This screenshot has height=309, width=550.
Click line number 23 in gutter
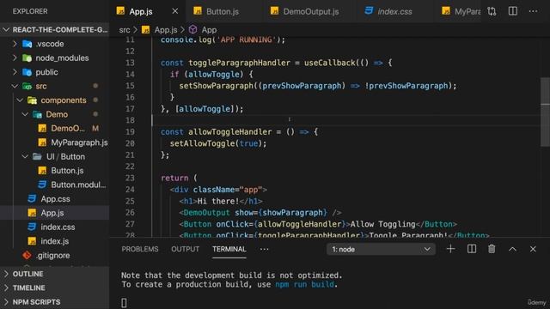[130, 178]
